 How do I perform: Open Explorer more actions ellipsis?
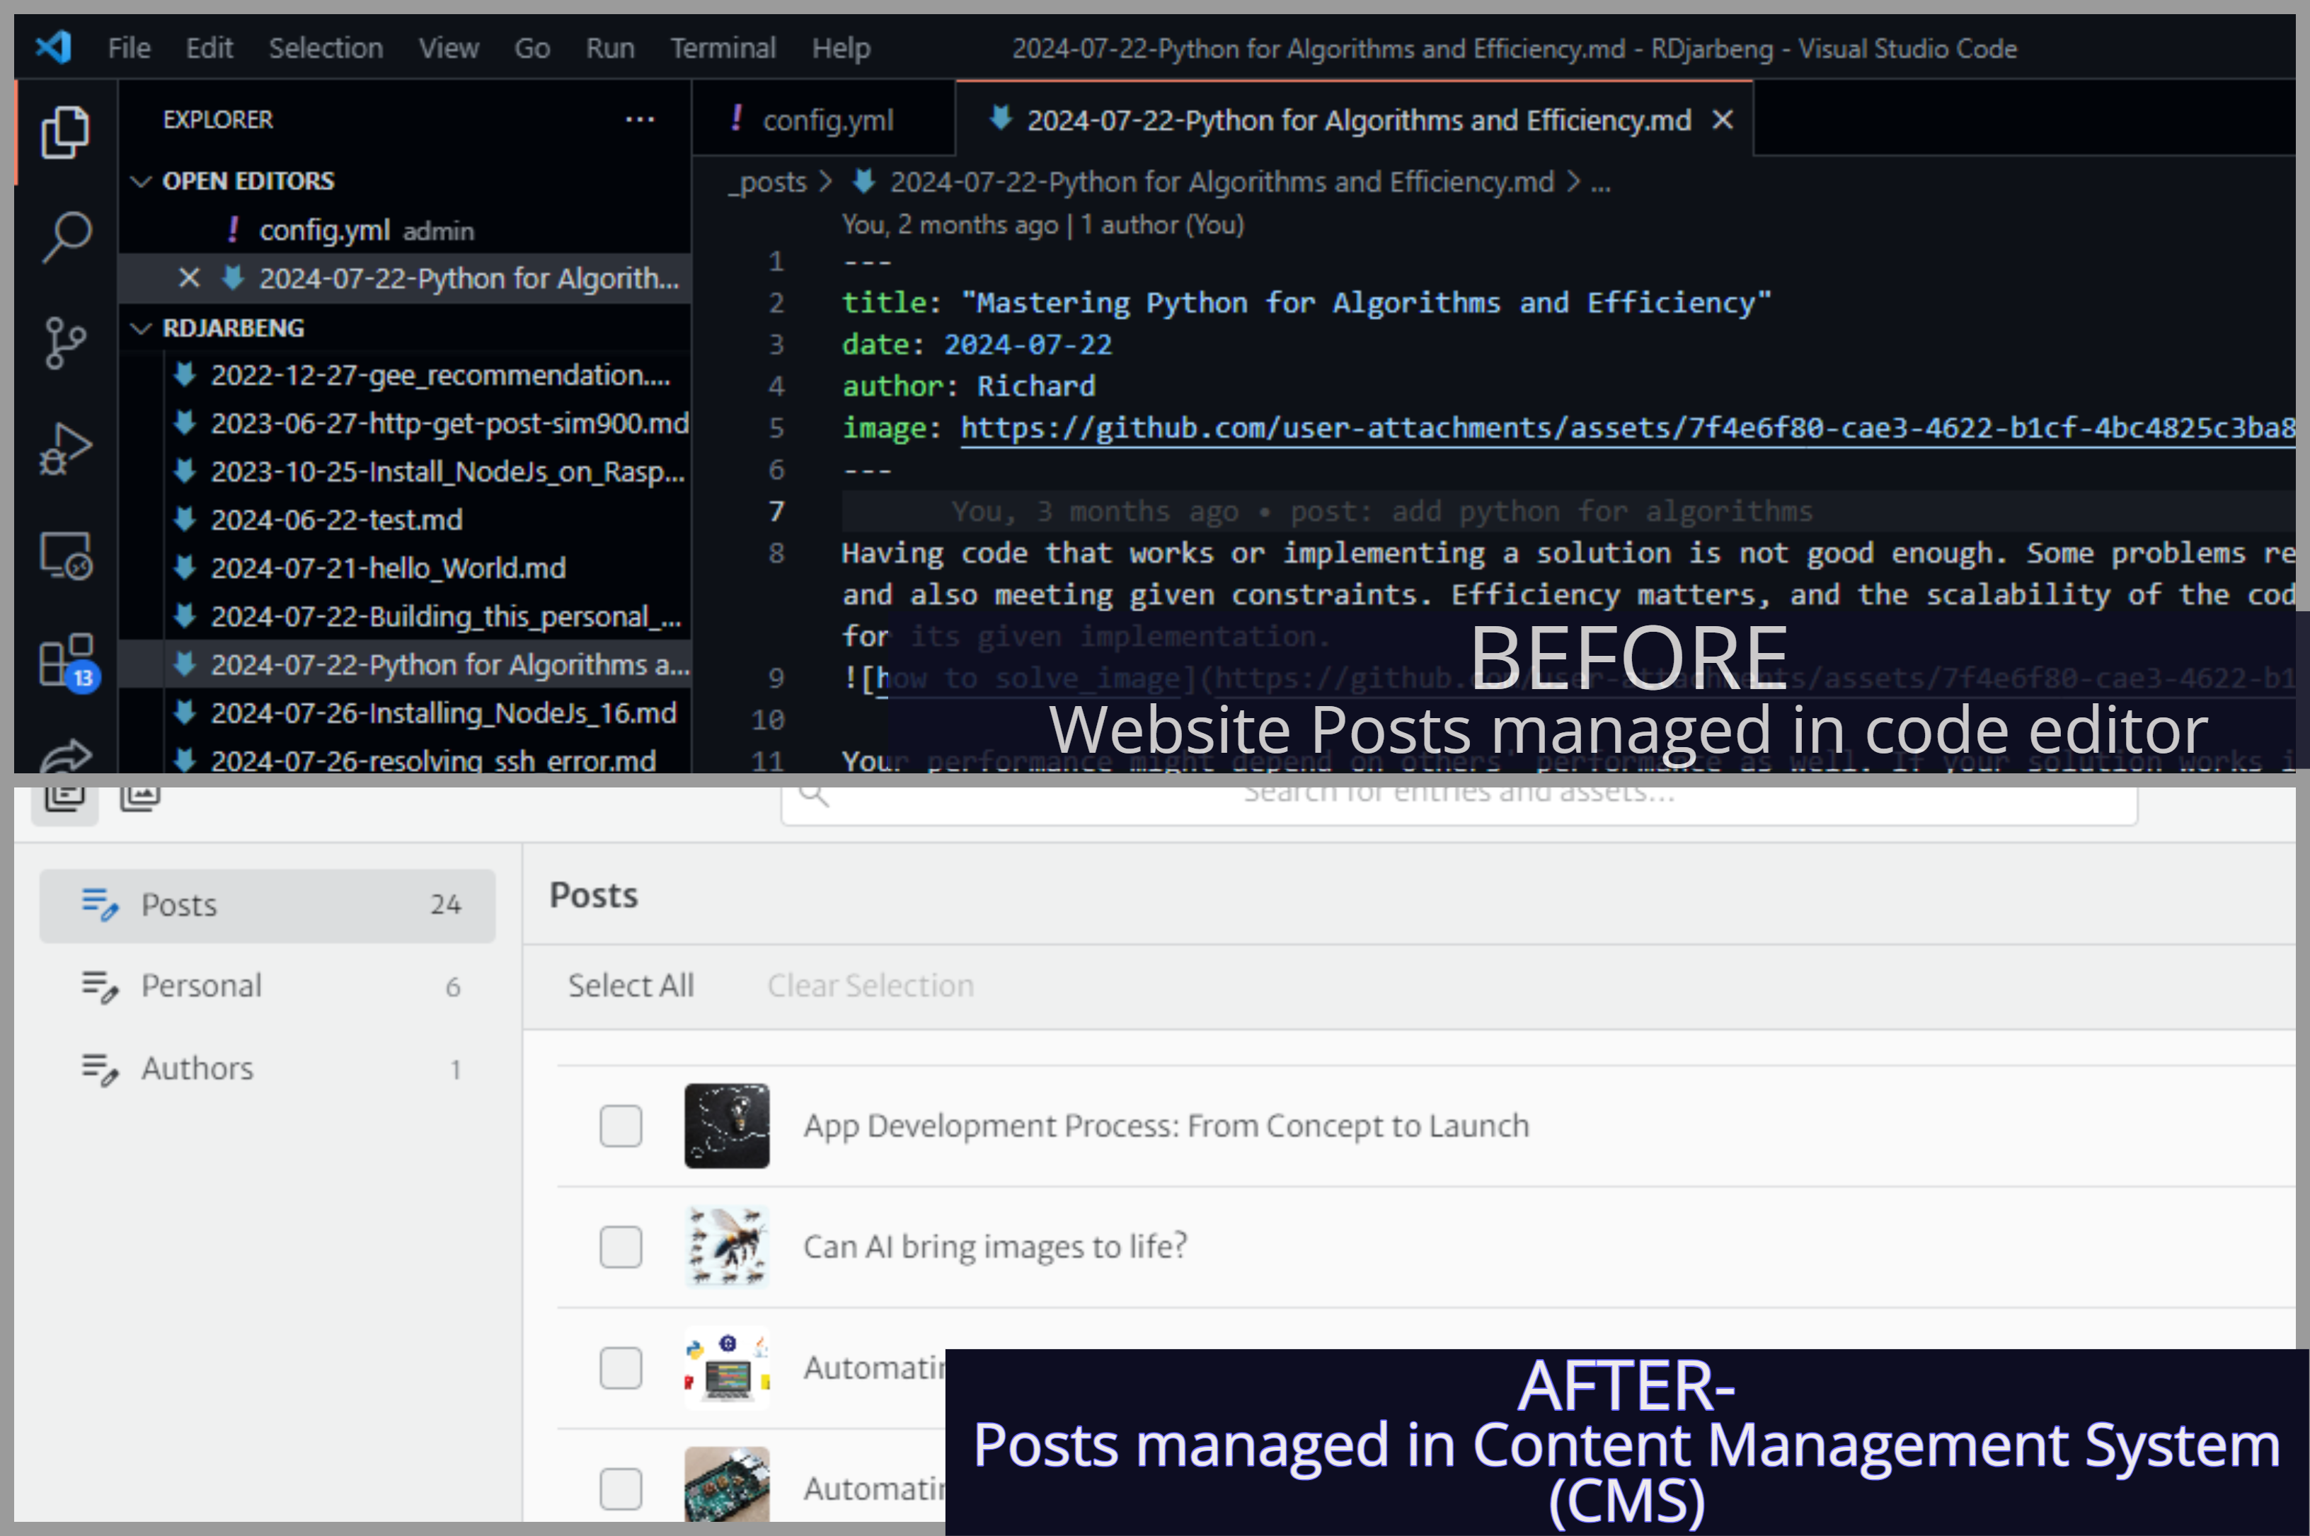pyautogui.click(x=640, y=120)
